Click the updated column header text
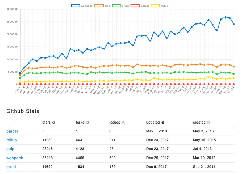This screenshot has width=242, height=174. click(x=153, y=123)
